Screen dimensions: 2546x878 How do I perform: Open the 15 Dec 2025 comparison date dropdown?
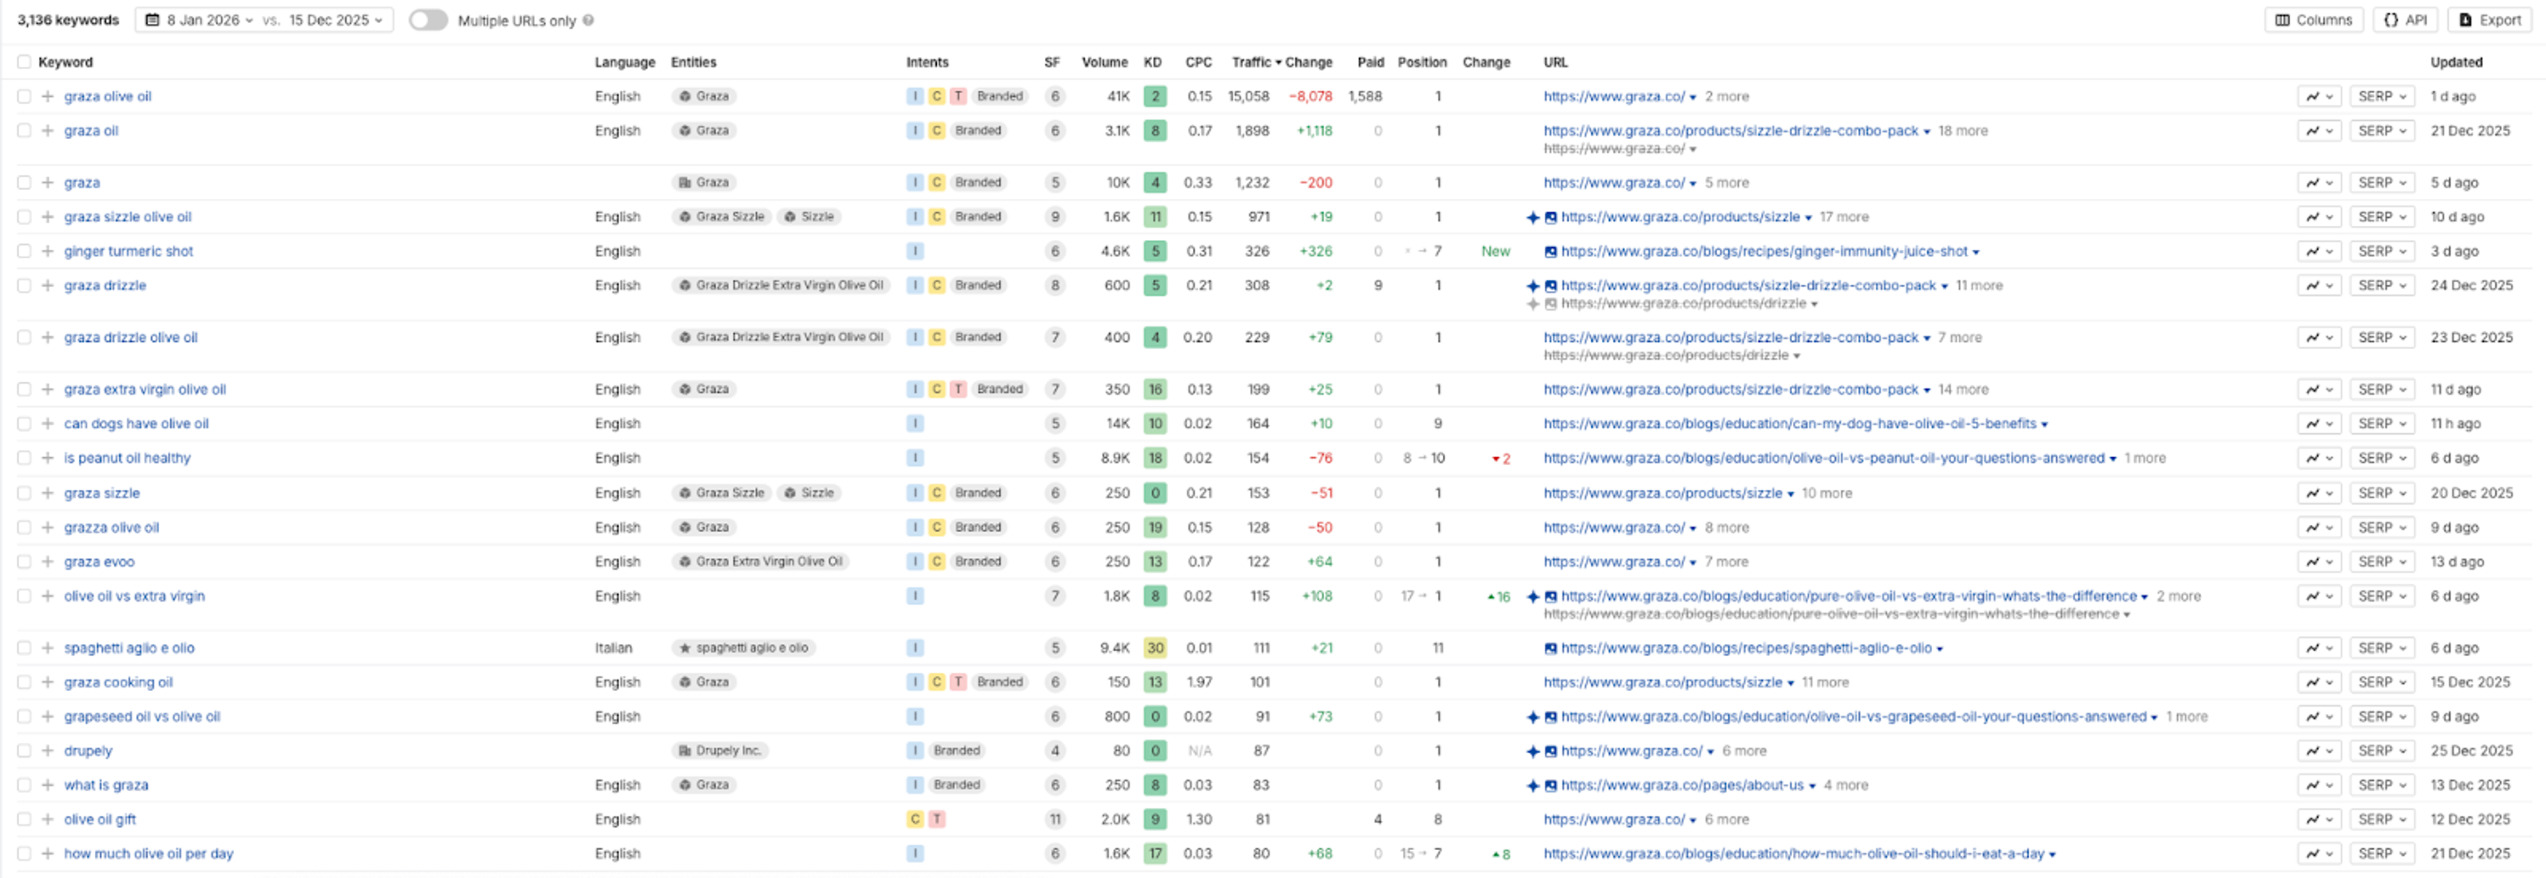point(336,21)
